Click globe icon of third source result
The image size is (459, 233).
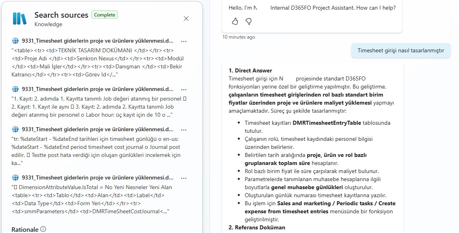(x=15, y=129)
